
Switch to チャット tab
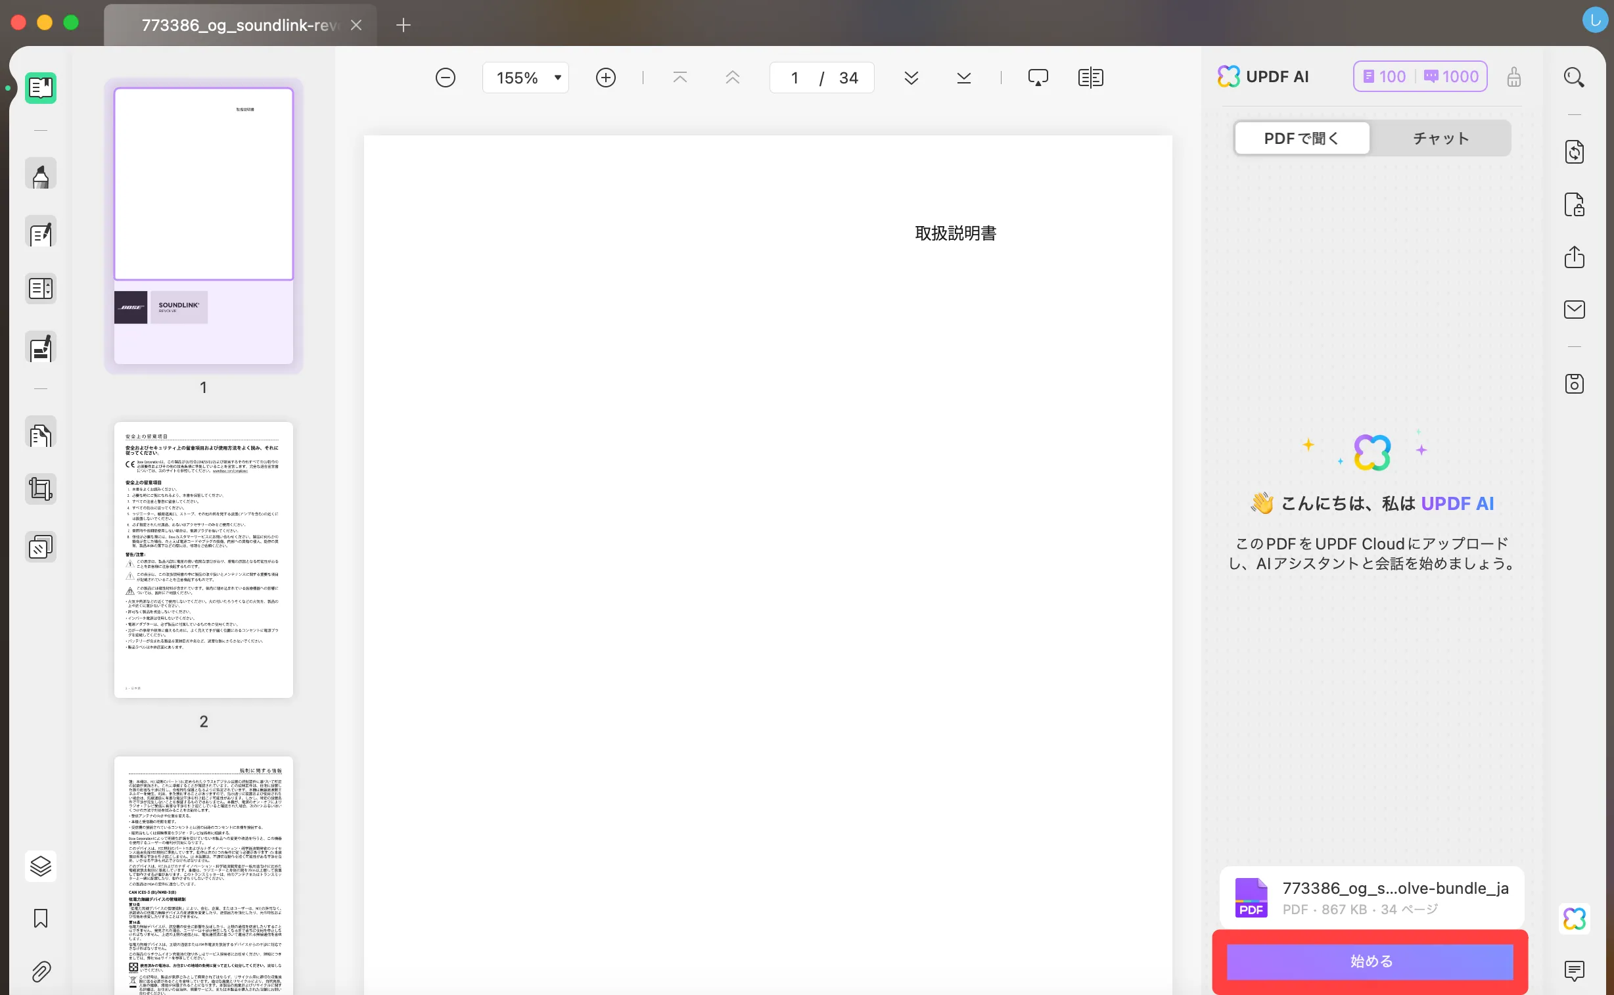[x=1440, y=139]
